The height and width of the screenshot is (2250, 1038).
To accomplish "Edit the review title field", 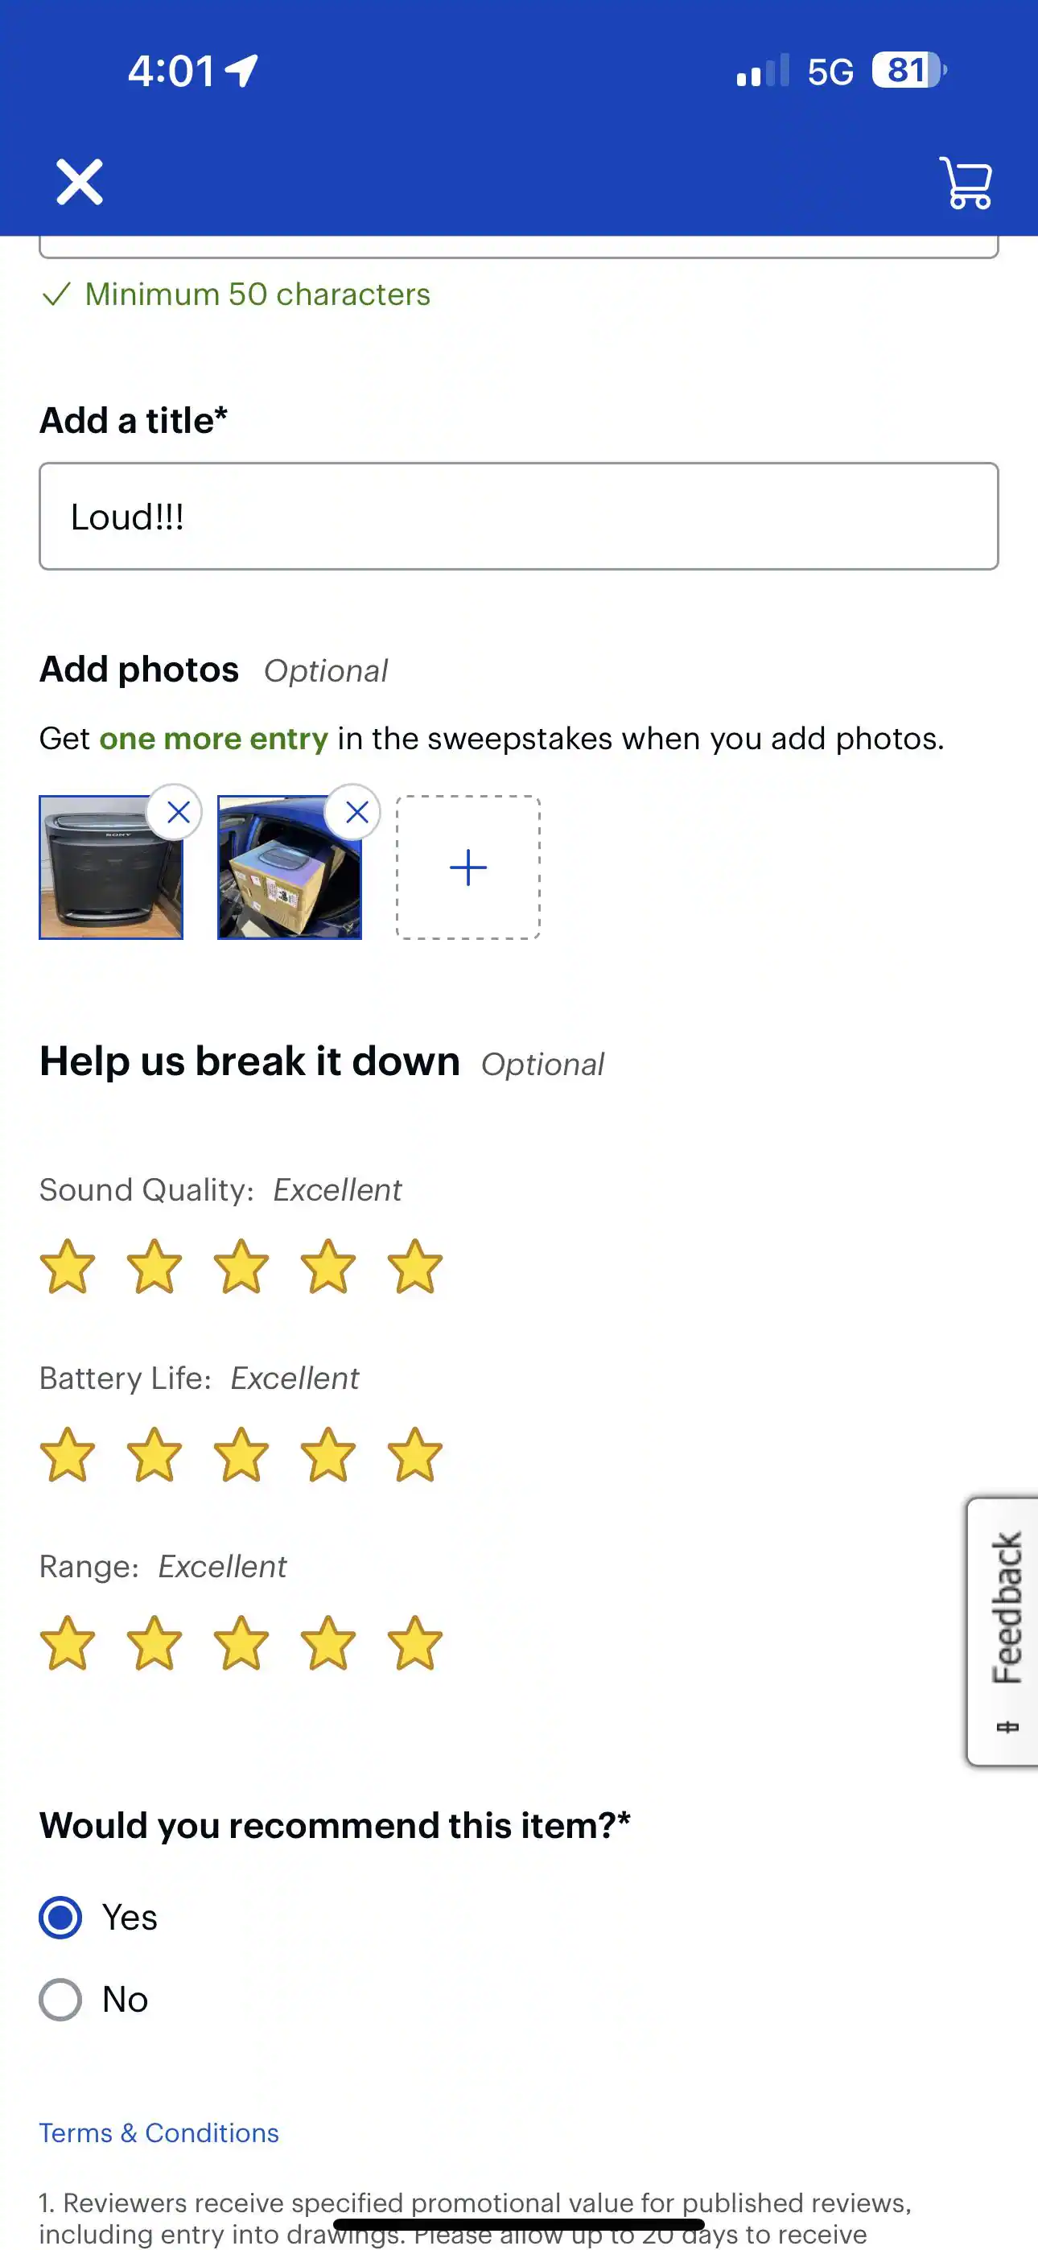I will [519, 515].
